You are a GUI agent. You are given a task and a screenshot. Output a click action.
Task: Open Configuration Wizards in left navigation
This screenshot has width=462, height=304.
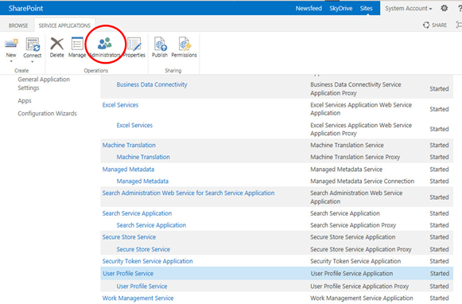tap(47, 114)
